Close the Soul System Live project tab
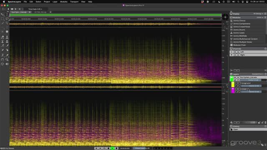This screenshot has height=150, width=267. [x=30, y=12]
